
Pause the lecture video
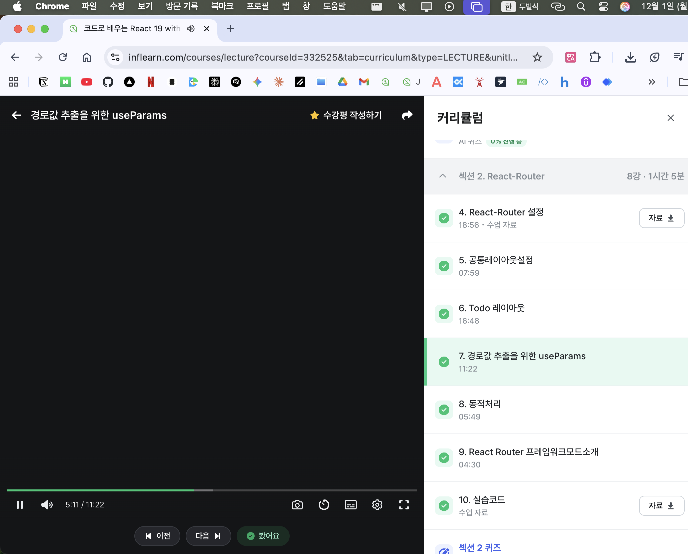[20, 505]
